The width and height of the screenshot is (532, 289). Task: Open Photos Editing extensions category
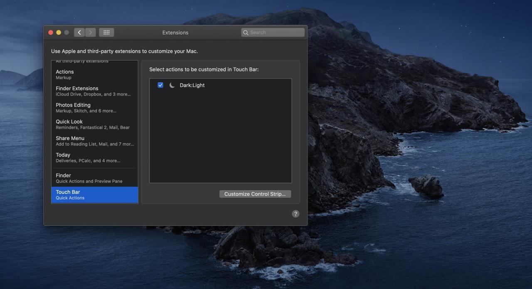94,108
